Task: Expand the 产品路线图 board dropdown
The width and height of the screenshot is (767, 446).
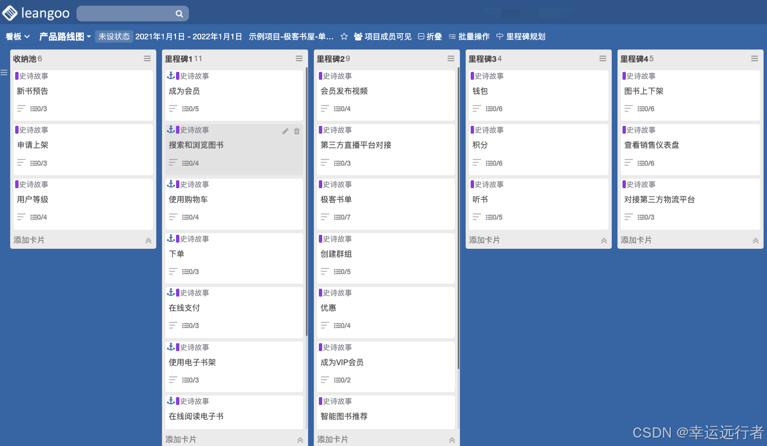Action: tap(65, 37)
